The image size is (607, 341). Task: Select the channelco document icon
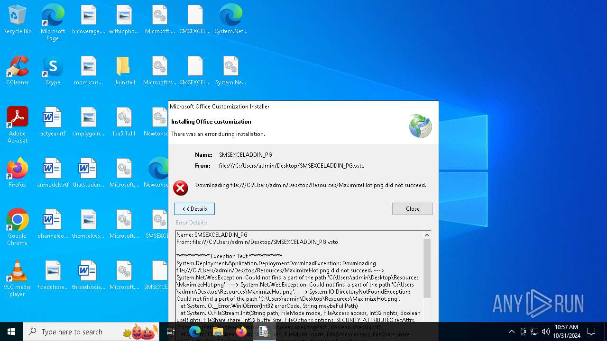[53, 224]
